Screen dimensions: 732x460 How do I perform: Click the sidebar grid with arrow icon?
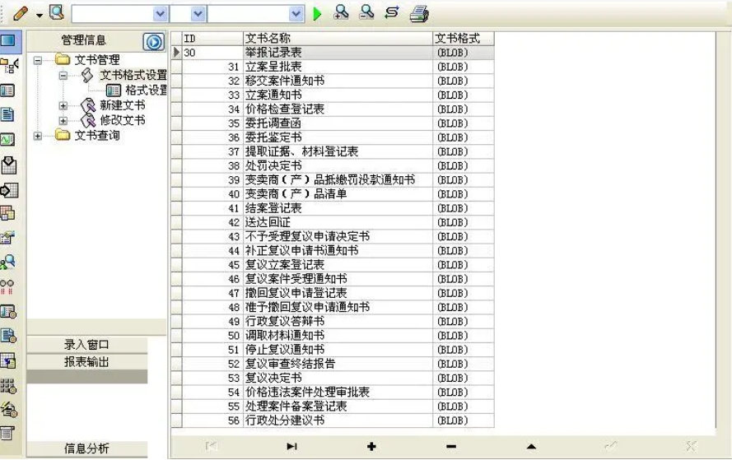click(x=9, y=190)
